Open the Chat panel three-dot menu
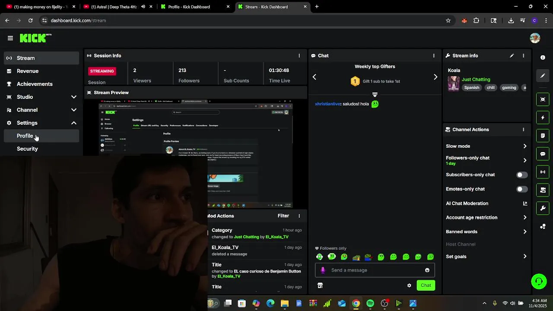This screenshot has width=553, height=311. click(434, 56)
